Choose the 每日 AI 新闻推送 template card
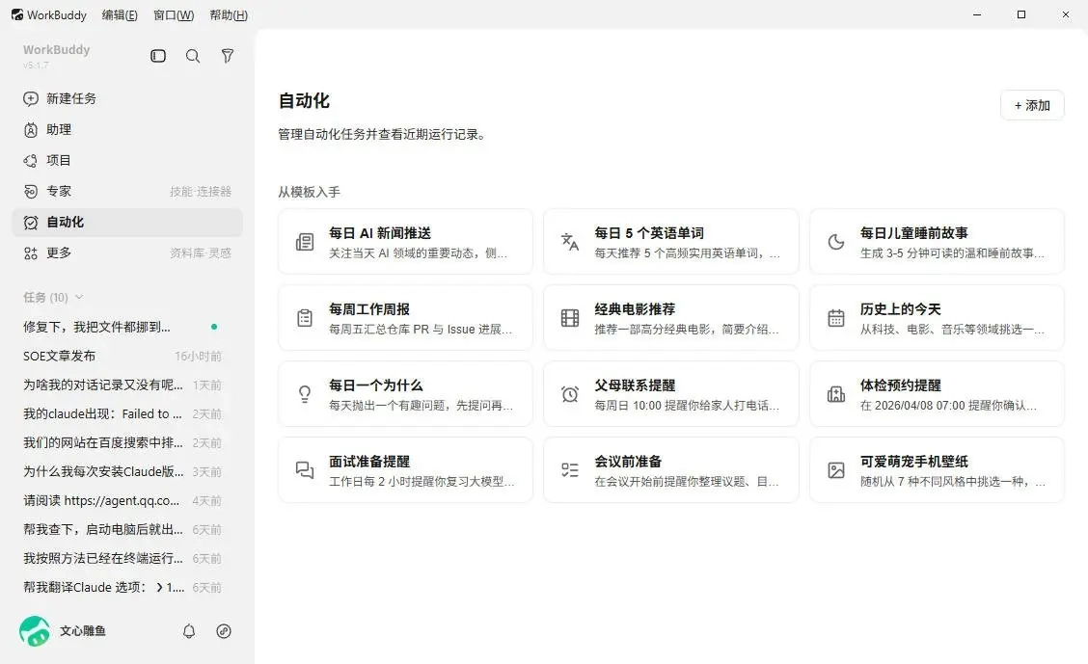The image size is (1088, 664). [405, 242]
